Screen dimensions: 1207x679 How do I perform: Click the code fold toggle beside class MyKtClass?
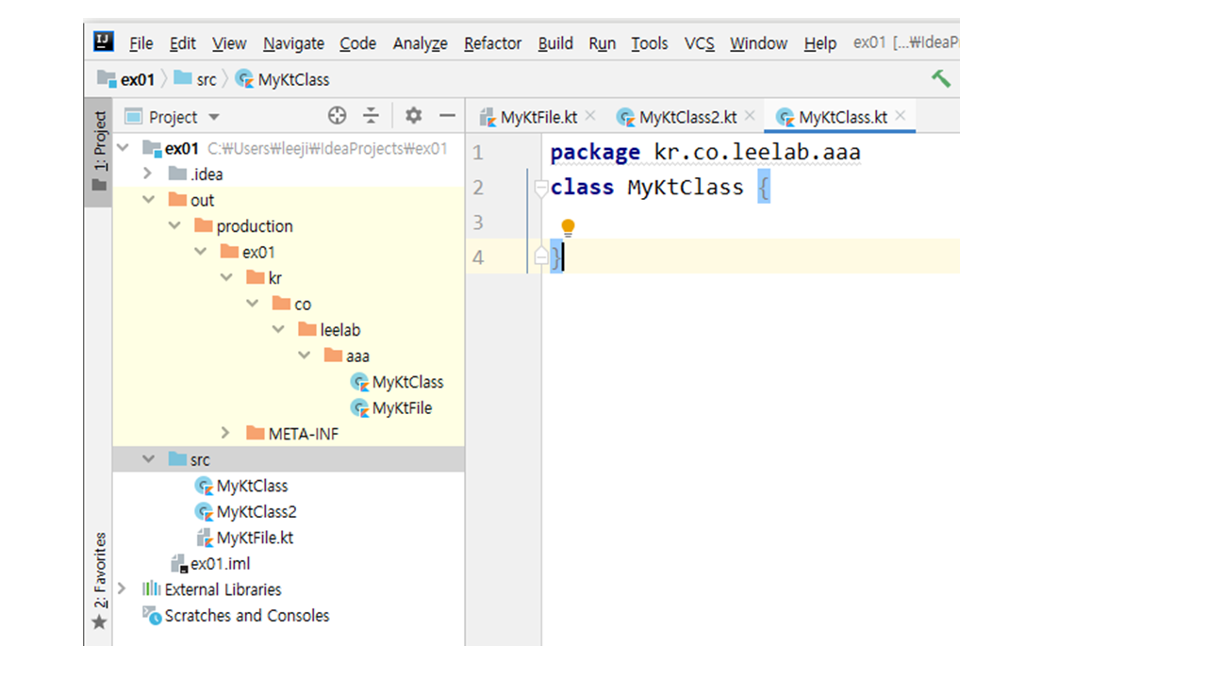pyautogui.click(x=540, y=188)
